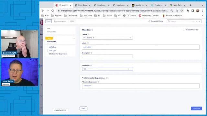The image size is (207, 116).
Task: Show info for the Site Type field
Action: coord(91,65)
